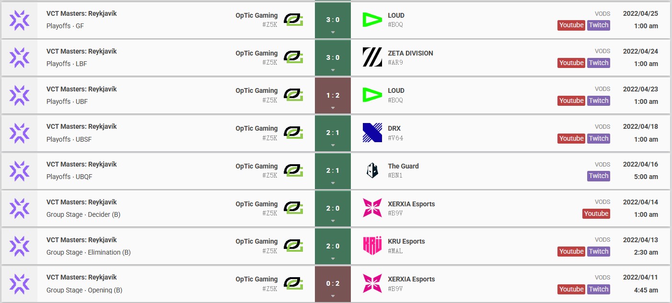
Task: Click the ZETA DIVISION logo icon
Action: pyautogui.click(x=372, y=57)
